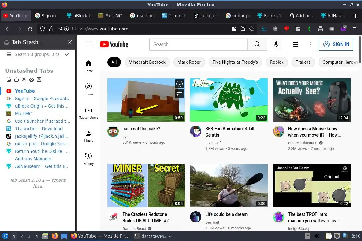Click the purple extension icon with 0 badge

[343, 29]
